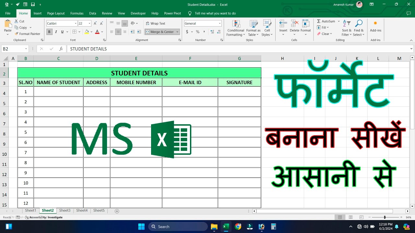Increase font size with larger A icon
Image resolution: width=415 pixels, height=233 pixels.
[x=95, y=23]
